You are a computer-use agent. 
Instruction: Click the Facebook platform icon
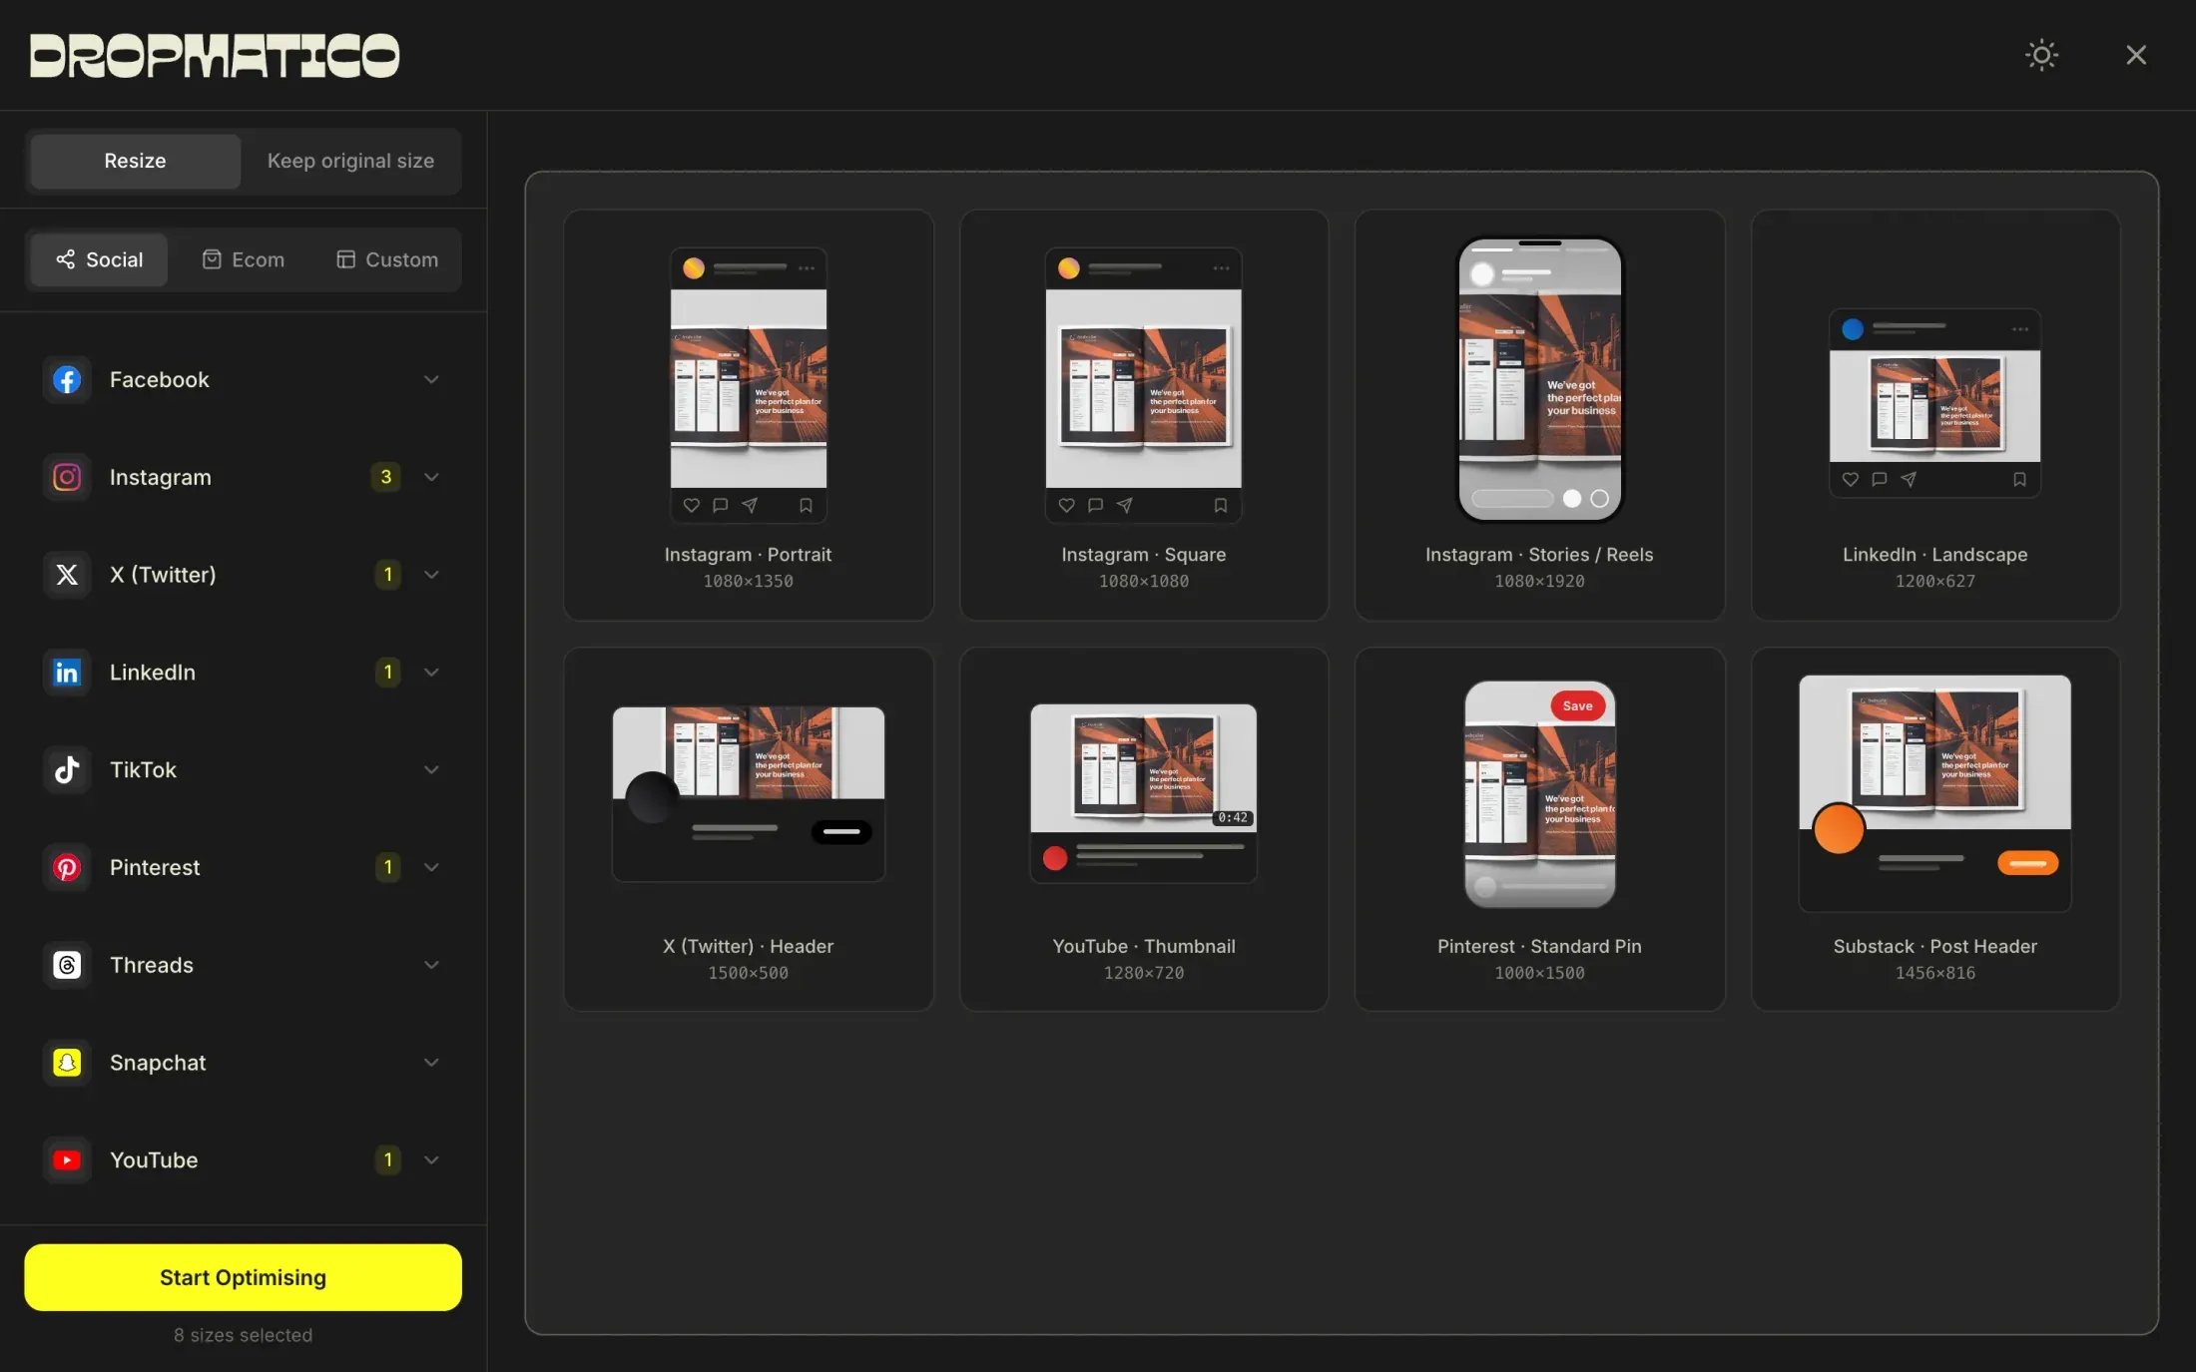[67, 379]
